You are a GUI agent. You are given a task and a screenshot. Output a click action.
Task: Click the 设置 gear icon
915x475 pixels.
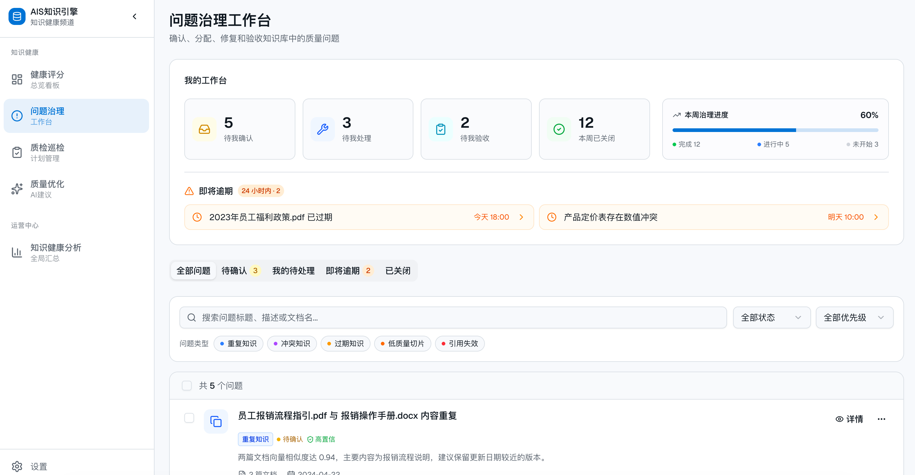click(17, 466)
